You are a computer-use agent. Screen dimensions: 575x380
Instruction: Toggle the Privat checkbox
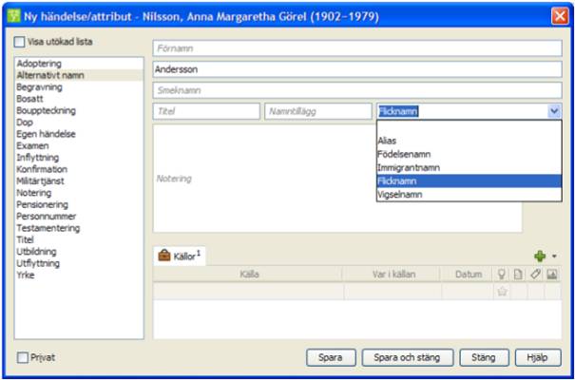23,357
